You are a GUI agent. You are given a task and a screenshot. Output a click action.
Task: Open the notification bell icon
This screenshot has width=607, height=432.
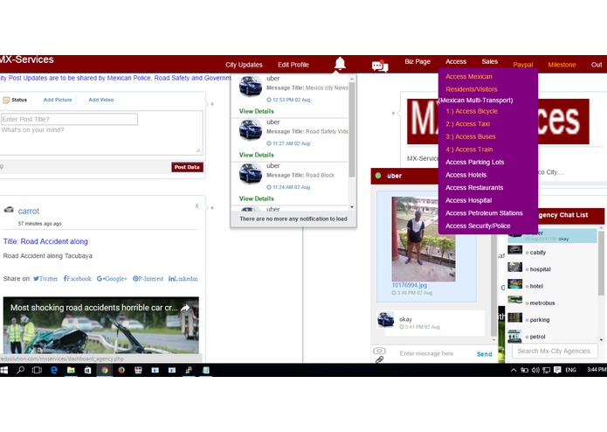click(x=340, y=64)
